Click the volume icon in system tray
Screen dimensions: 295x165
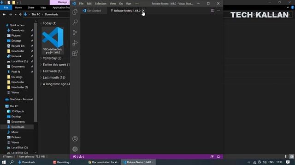(x=265, y=162)
